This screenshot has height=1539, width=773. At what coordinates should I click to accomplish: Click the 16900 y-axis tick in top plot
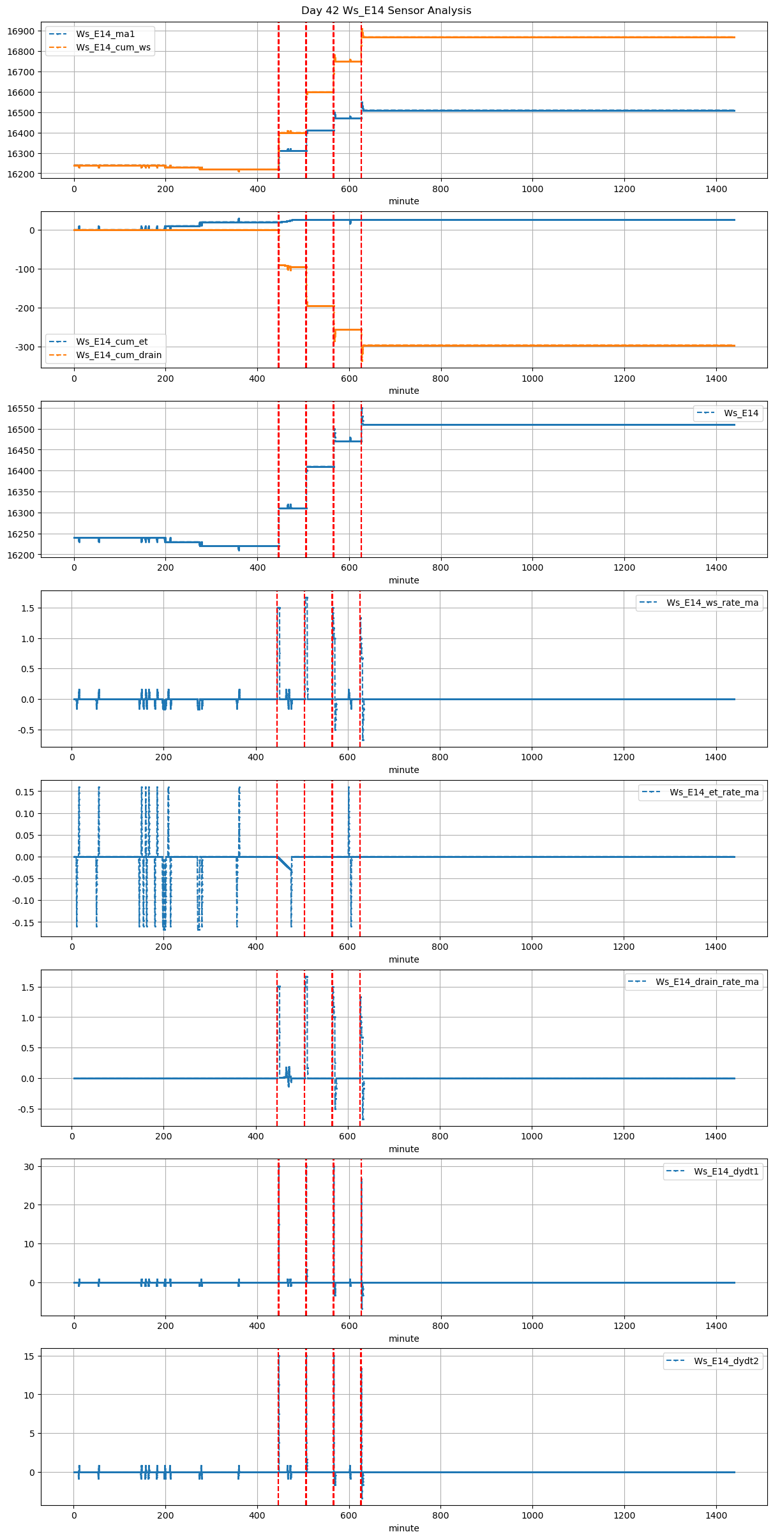click(x=20, y=31)
